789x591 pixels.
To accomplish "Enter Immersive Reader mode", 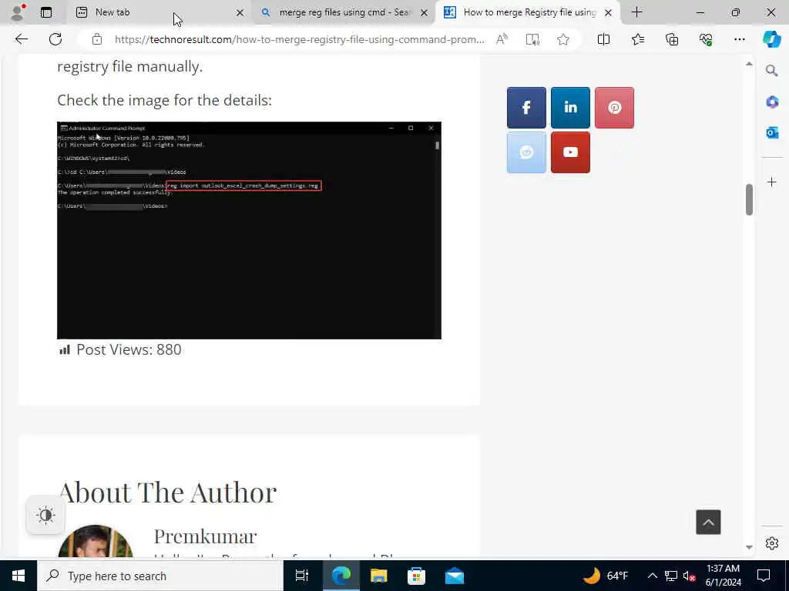I will coord(532,39).
